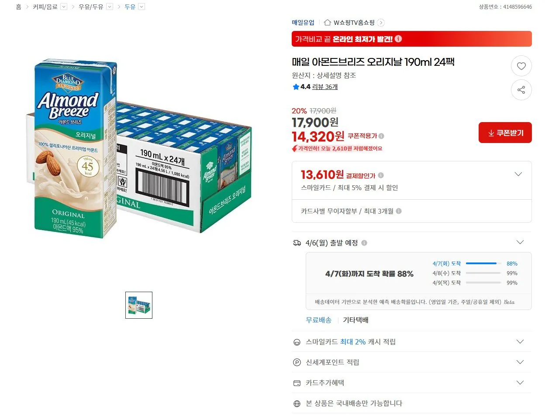The height and width of the screenshot is (419, 552).
Task: Select the smile icon beside 스마일카드 캐시 적립
Action: pos(297,342)
